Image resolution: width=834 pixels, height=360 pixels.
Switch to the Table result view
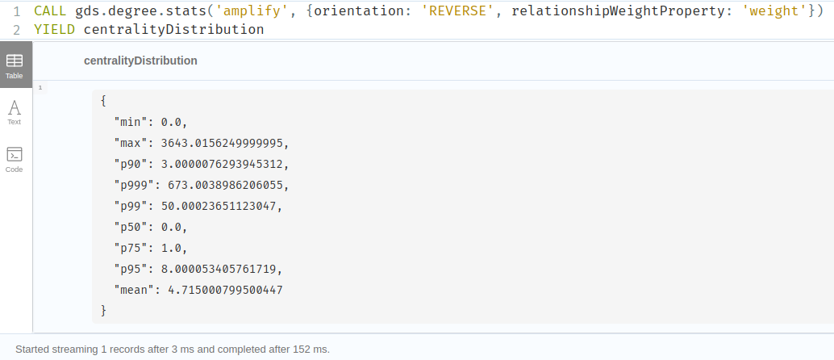[15, 65]
